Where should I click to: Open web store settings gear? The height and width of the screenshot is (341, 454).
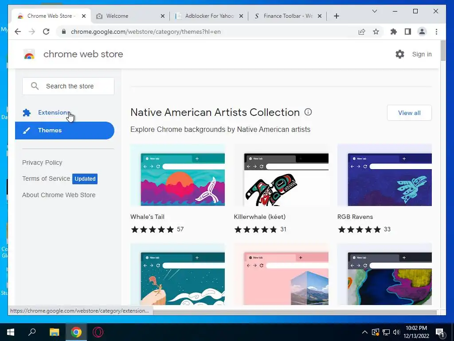click(x=400, y=54)
